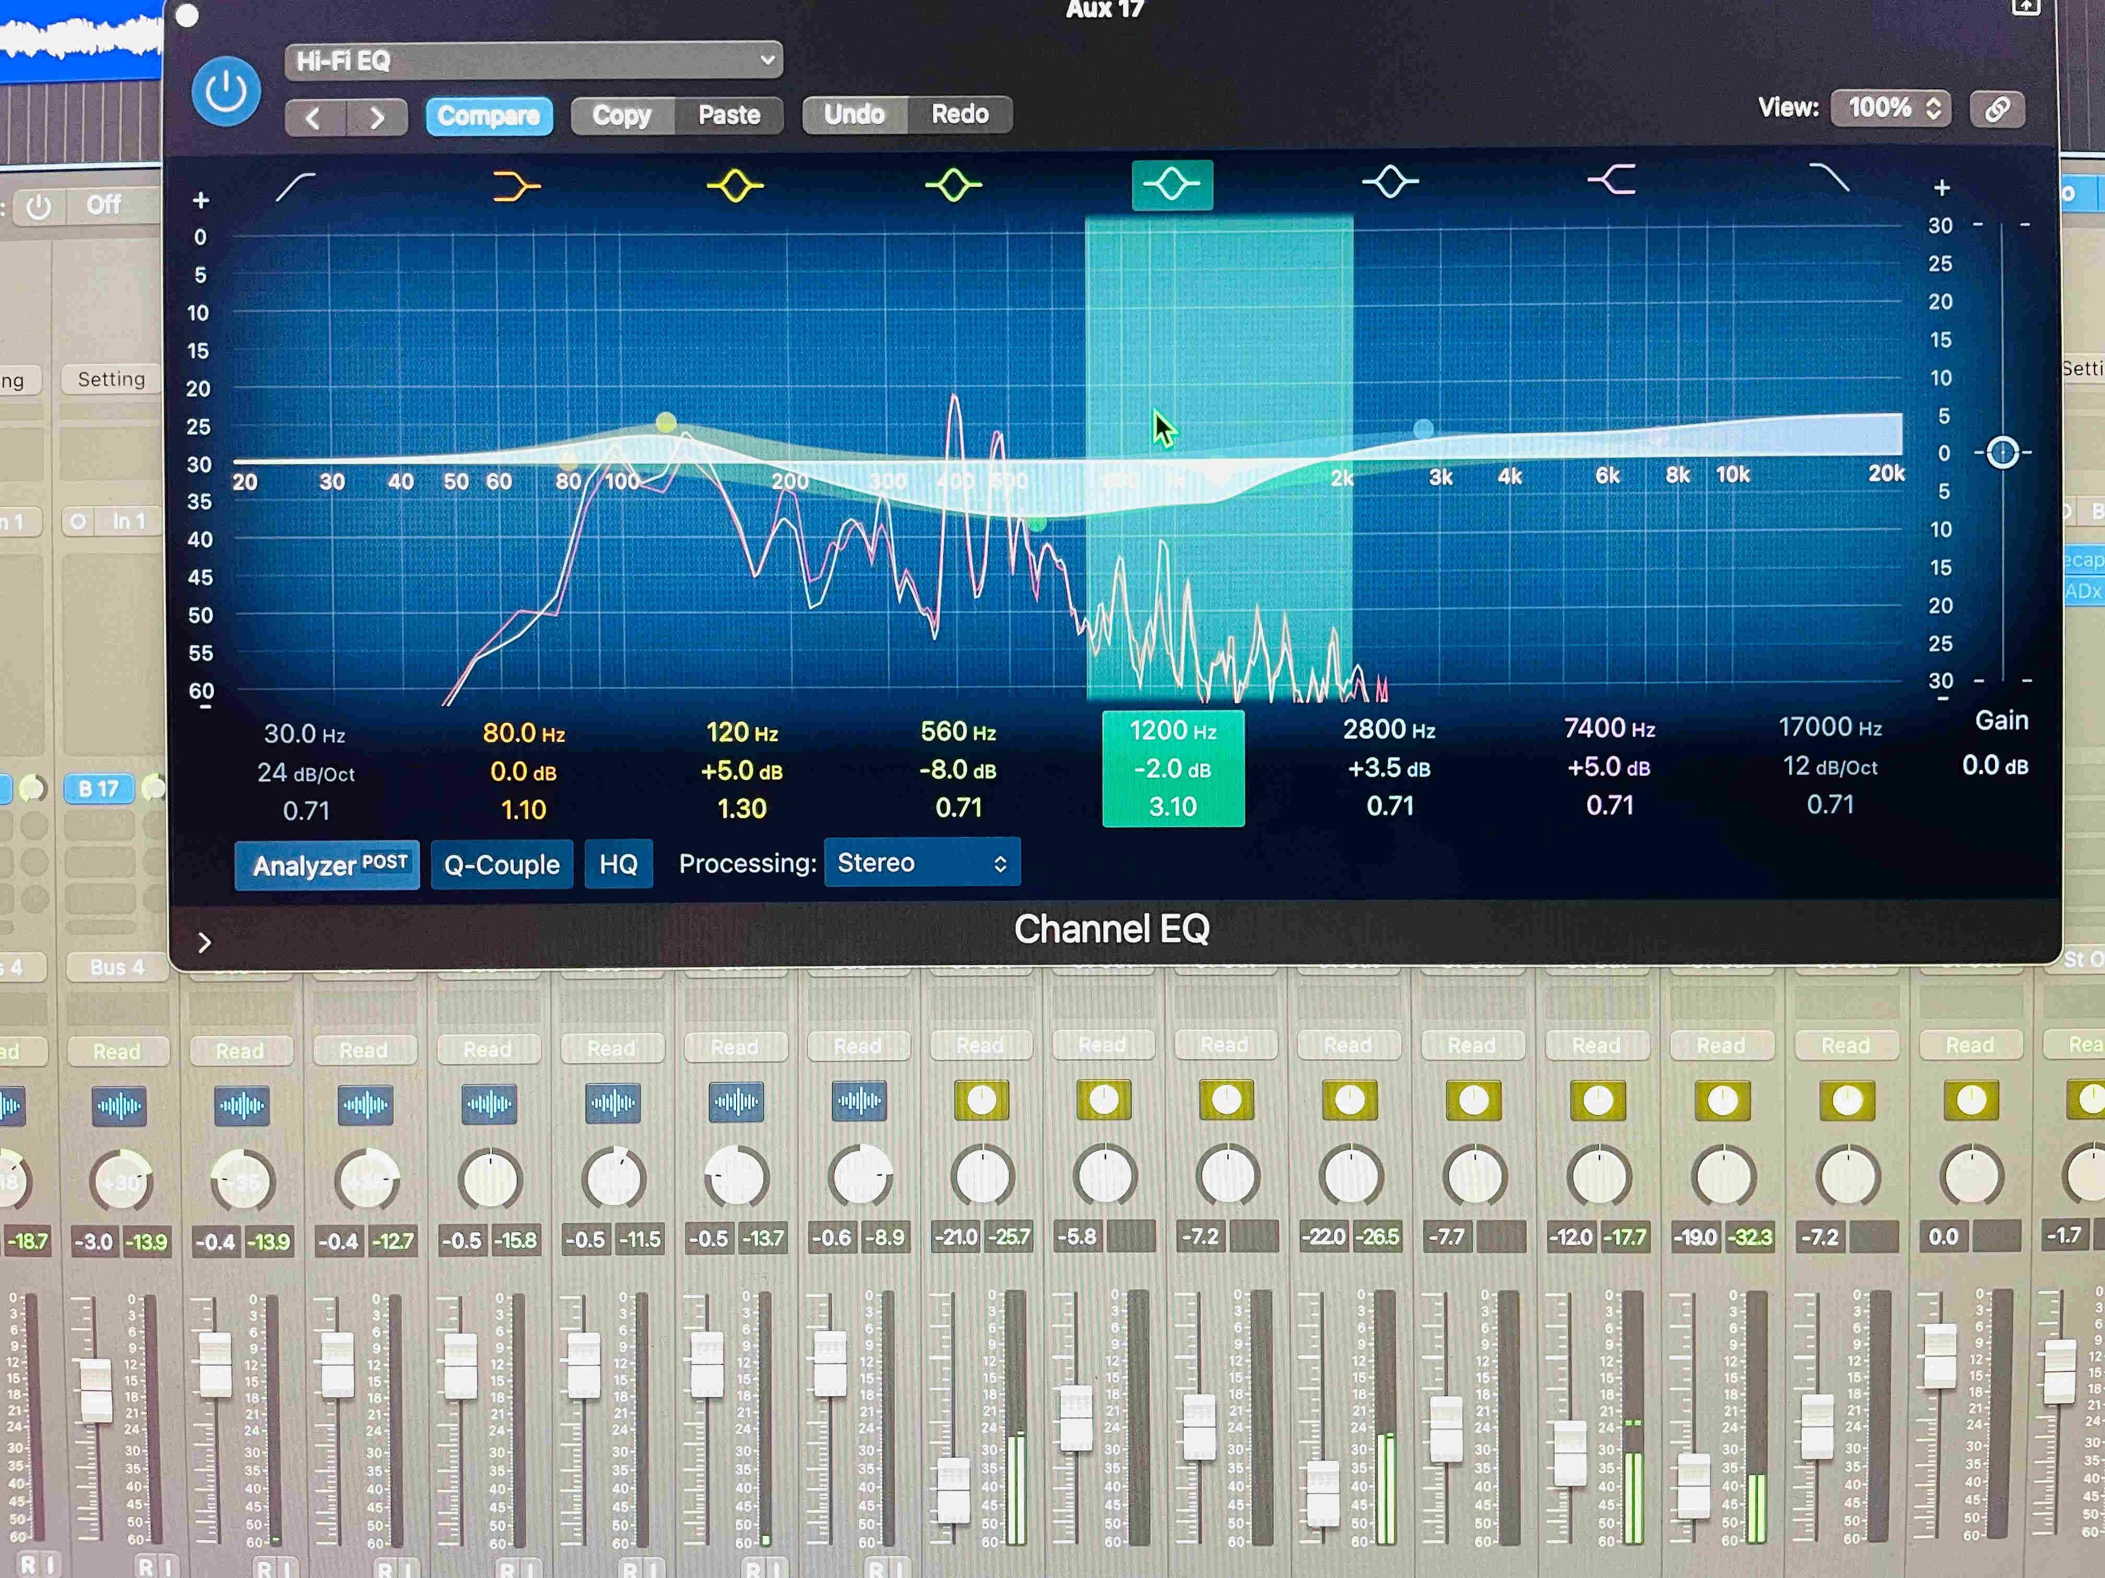2105x1578 pixels.
Task: Click the 80.0 Hz frequency value
Action: pos(524,733)
